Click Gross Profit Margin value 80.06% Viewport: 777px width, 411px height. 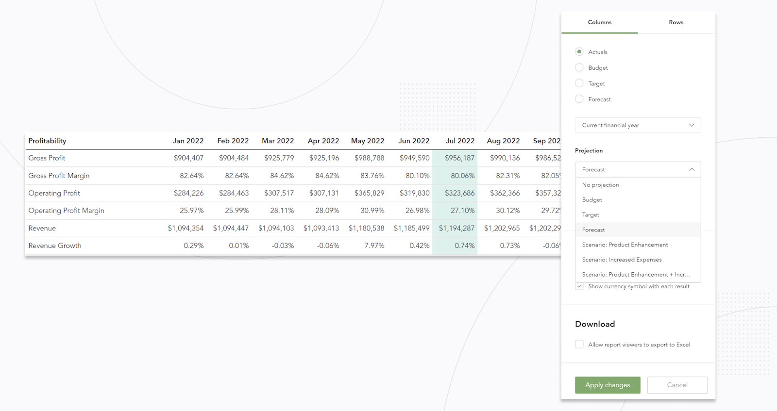point(463,176)
